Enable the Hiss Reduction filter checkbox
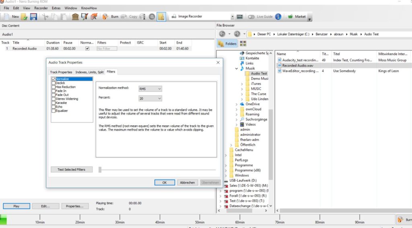 (x=54, y=87)
